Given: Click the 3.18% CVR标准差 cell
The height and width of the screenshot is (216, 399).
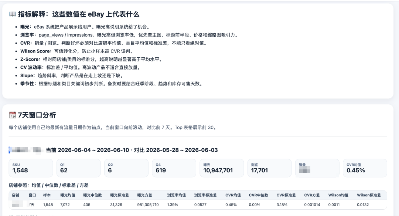Looking at the screenshot, I should pyautogui.click(x=282, y=205).
